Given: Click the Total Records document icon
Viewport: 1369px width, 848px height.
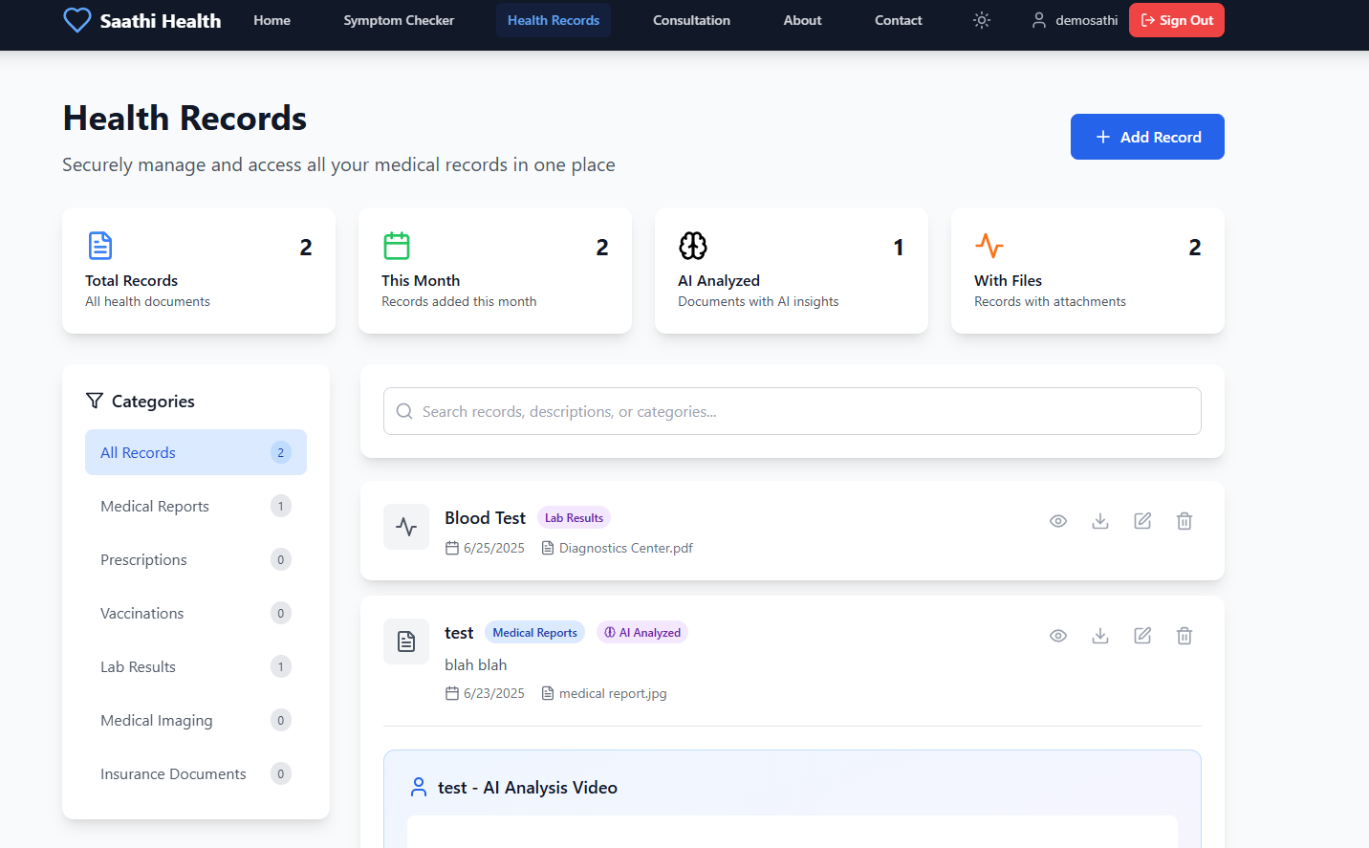Looking at the screenshot, I should tap(100, 246).
